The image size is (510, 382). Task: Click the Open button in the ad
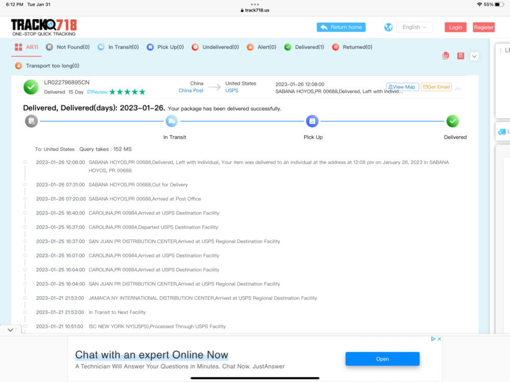click(382, 359)
